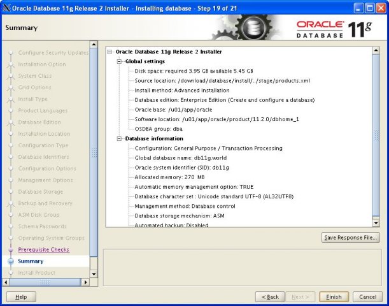389x306 pixels.
Task: Click the Summary step bullet icon
Action: tap(11, 261)
